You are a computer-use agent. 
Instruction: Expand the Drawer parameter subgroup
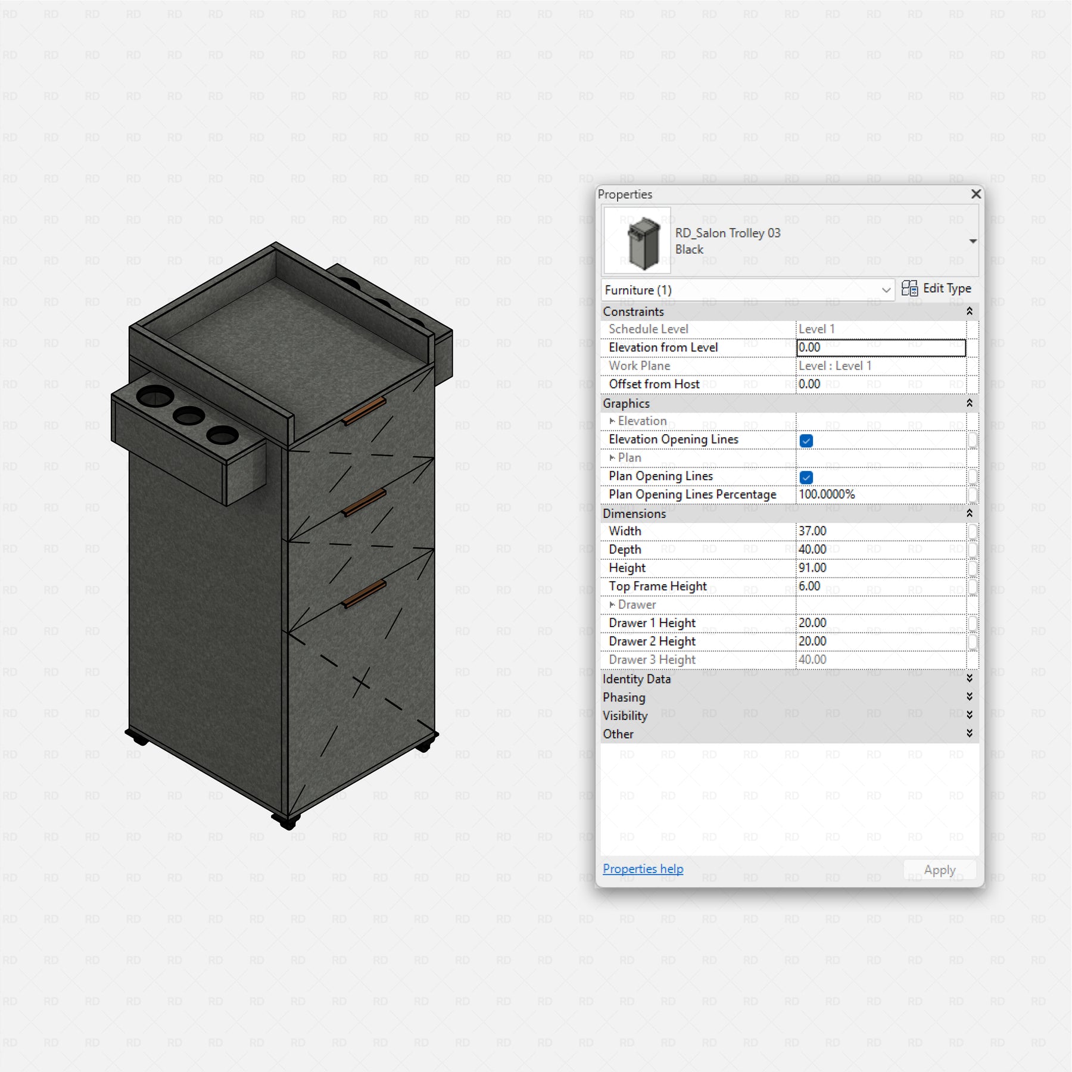point(612,604)
